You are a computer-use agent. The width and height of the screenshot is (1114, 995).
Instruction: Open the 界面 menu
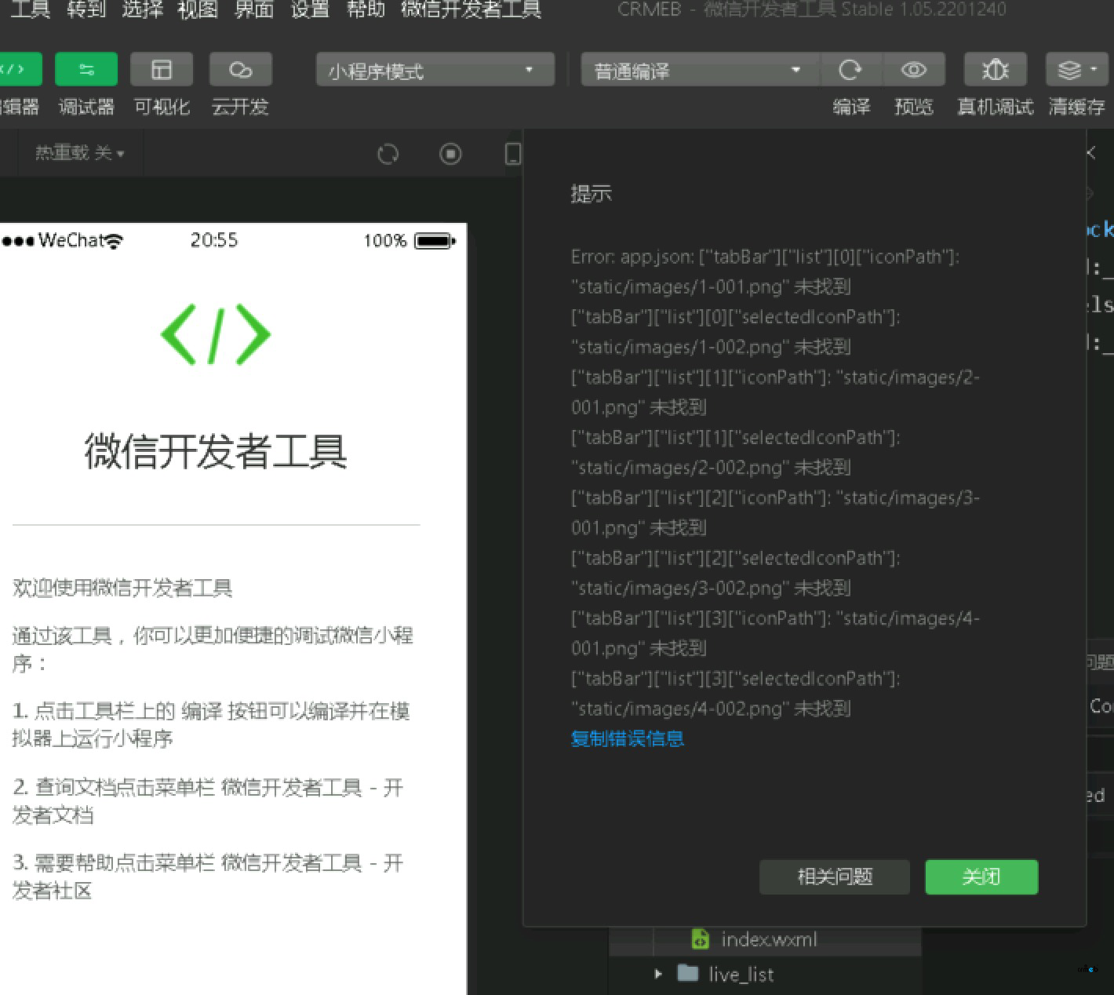click(254, 9)
